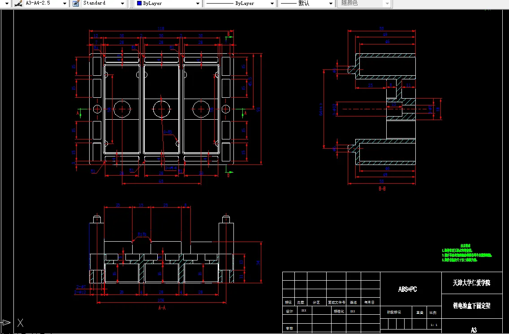Image resolution: width=509 pixels, height=334 pixels.
Task: Select the 118 overall width dimension
Action: click(161, 29)
